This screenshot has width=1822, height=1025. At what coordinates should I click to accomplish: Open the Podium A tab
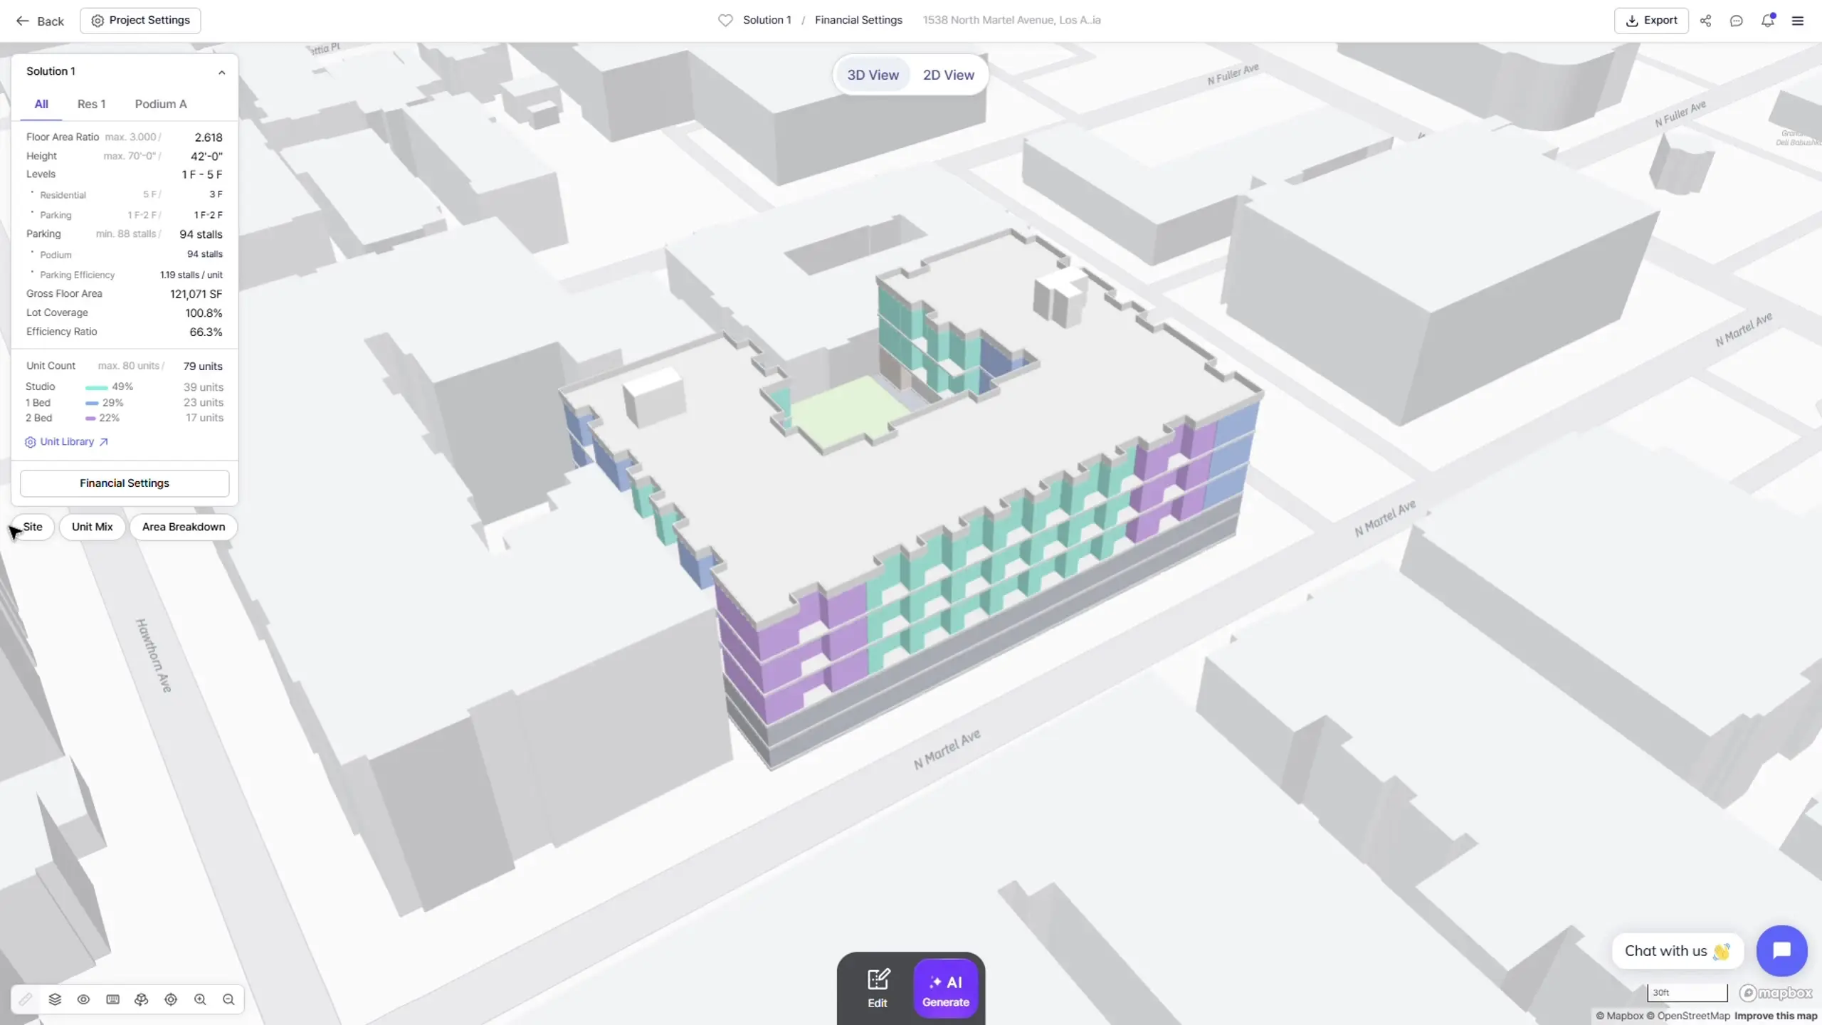(x=161, y=104)
